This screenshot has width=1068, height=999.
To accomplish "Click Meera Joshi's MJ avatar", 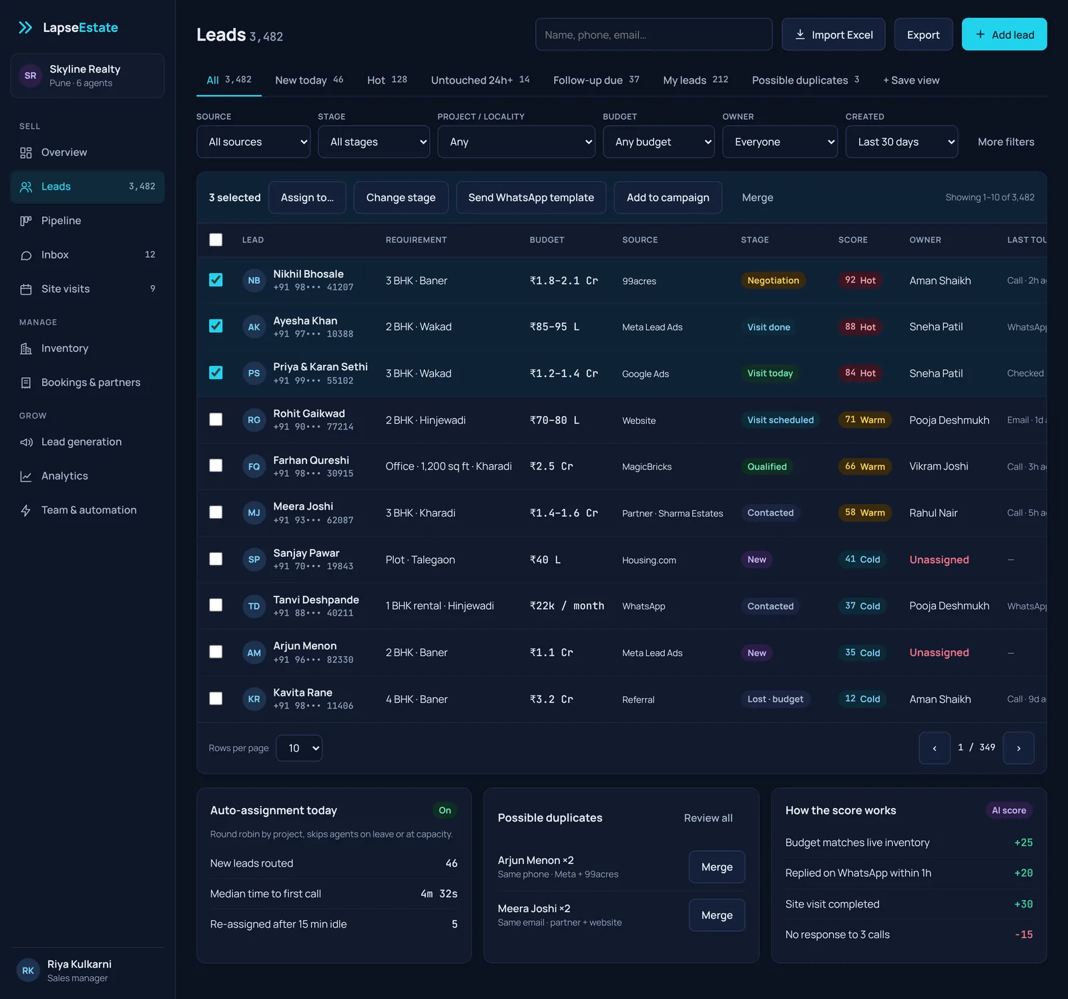I will tap(254, 513).
